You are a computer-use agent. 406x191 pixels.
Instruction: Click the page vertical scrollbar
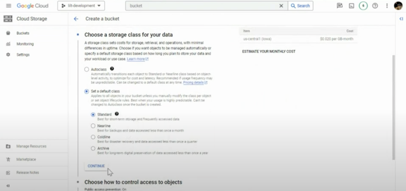coord(394,107)
